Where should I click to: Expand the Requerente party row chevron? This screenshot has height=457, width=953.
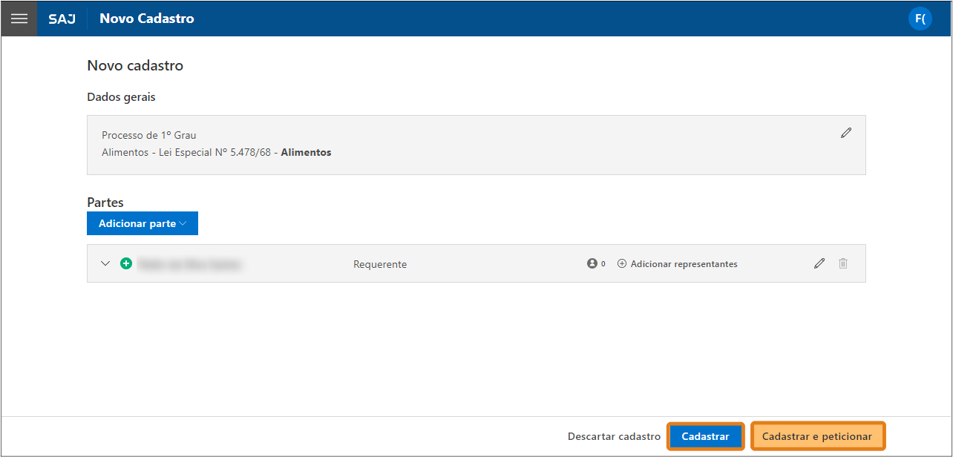105,263
